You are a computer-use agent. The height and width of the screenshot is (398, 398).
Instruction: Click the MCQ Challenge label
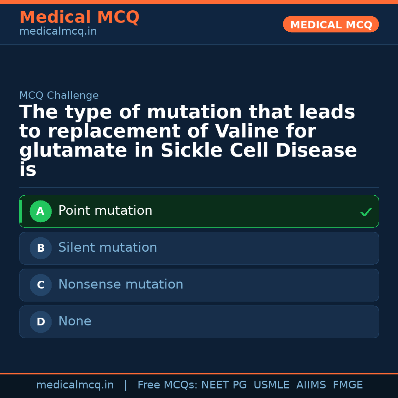pos(59,96)
